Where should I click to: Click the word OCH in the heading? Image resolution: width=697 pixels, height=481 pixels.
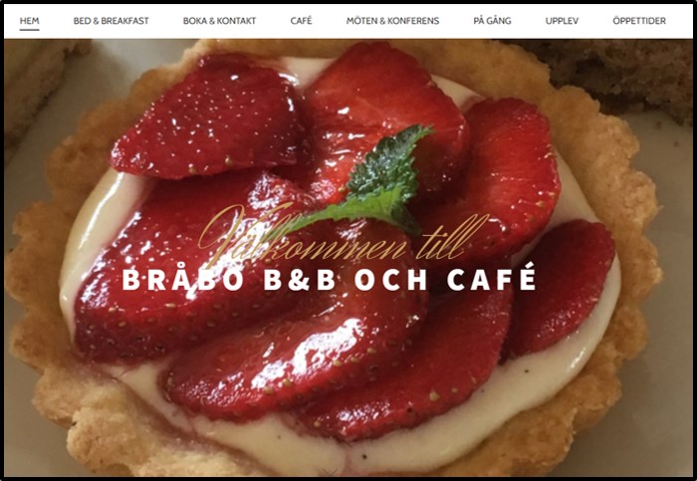pyautogui.click(x=390, y=280)
